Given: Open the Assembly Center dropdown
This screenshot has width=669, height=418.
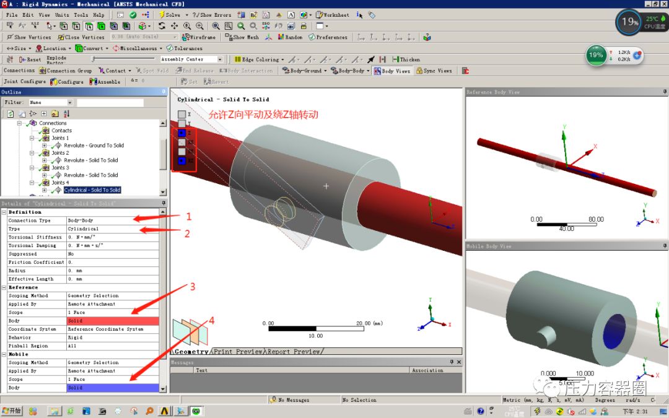Looking at the screenshot, I should coord(220,59).
